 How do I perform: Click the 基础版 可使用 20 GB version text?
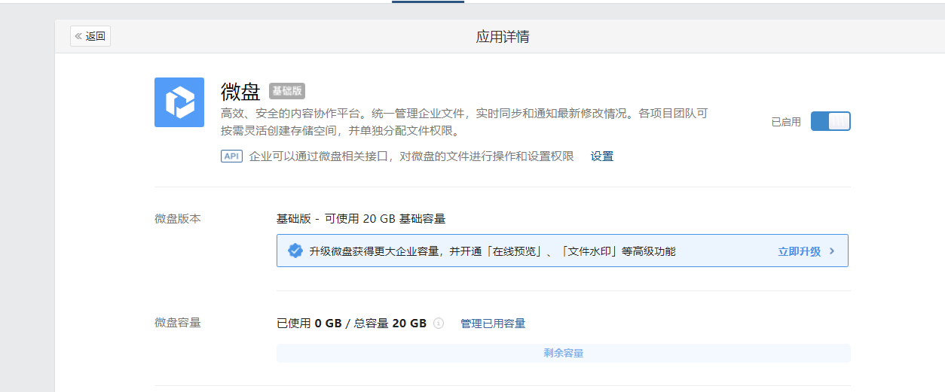(x=361, y=219)
